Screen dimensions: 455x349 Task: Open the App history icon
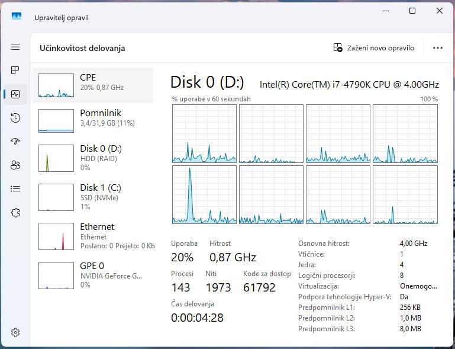(15, 118)
